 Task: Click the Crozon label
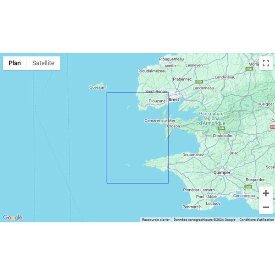click(x=173, y=126)
